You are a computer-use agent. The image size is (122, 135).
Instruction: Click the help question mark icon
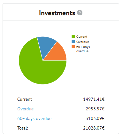[x=80, y=13]
